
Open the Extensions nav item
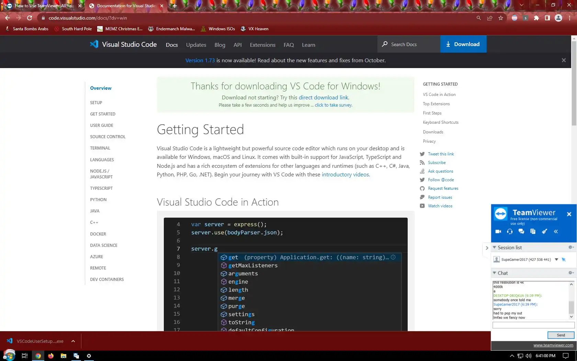click(x=263, y=45)
